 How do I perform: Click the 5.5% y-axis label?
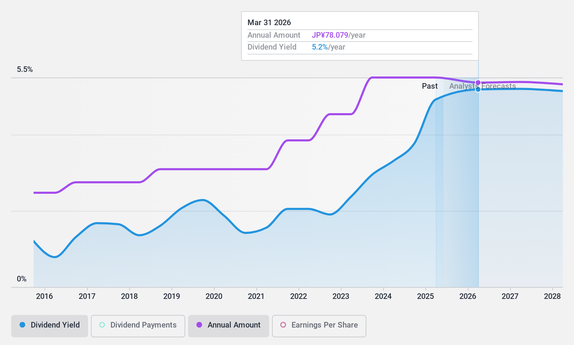click(25, 69)
